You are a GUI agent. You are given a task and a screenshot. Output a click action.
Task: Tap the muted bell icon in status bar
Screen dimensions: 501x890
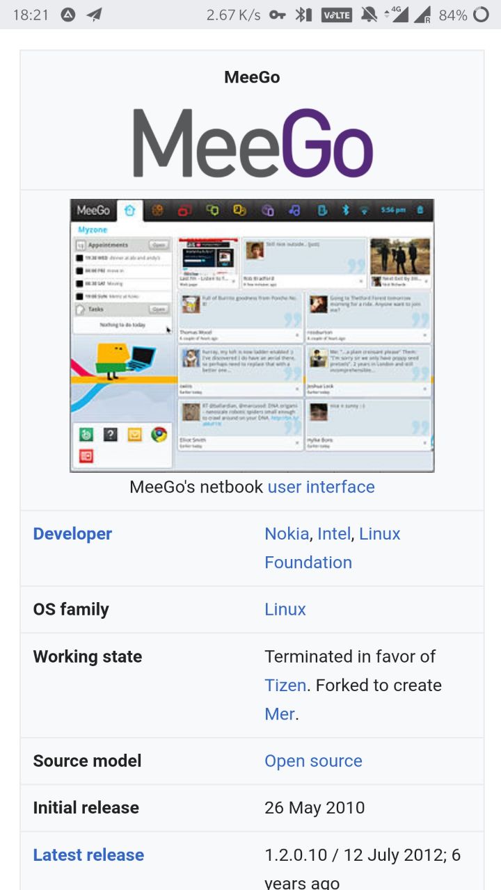point(369,15)
